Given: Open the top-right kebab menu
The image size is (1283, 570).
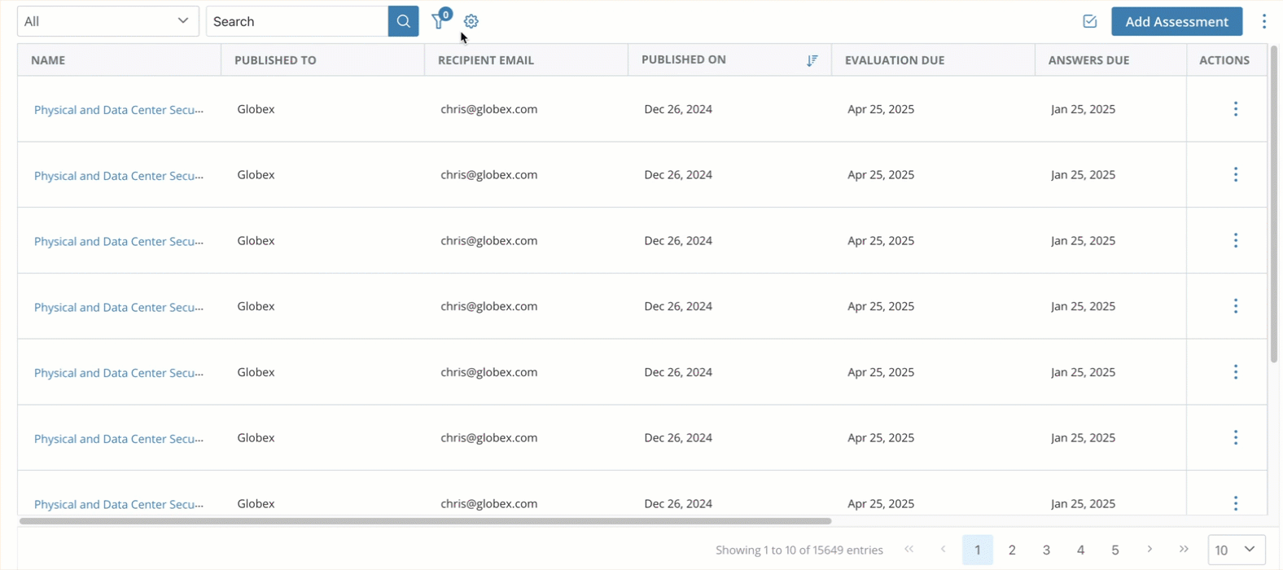Looking at the screenshot, I should 1263,21.
